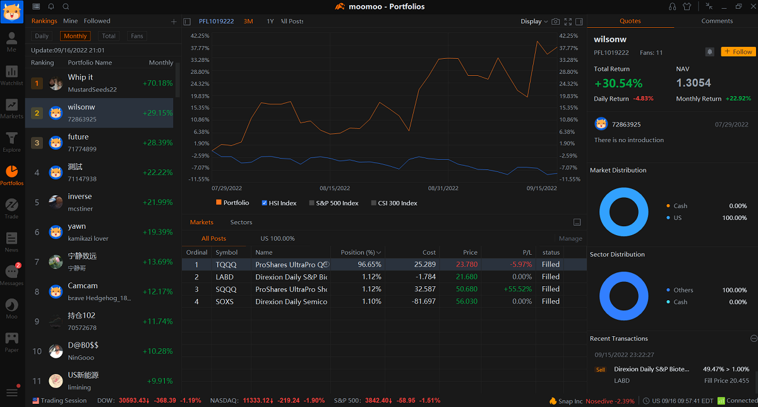Select the Markets tab above positions
This screenshot has width=758, height=407.
click(202, 222)
